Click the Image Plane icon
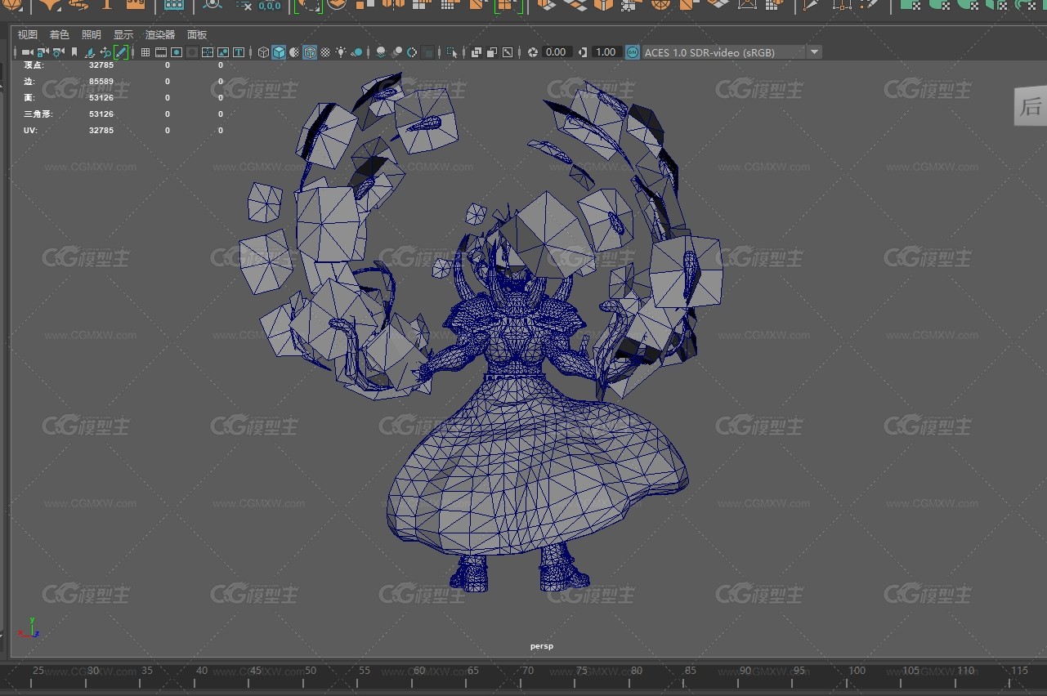Image resolution: width=1047 pixels, height=696 pixels. click(89, 52)
